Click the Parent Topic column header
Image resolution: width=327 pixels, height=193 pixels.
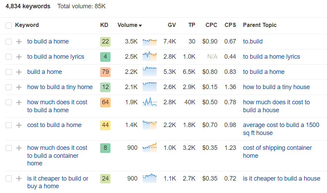click(x=260, y=25)
